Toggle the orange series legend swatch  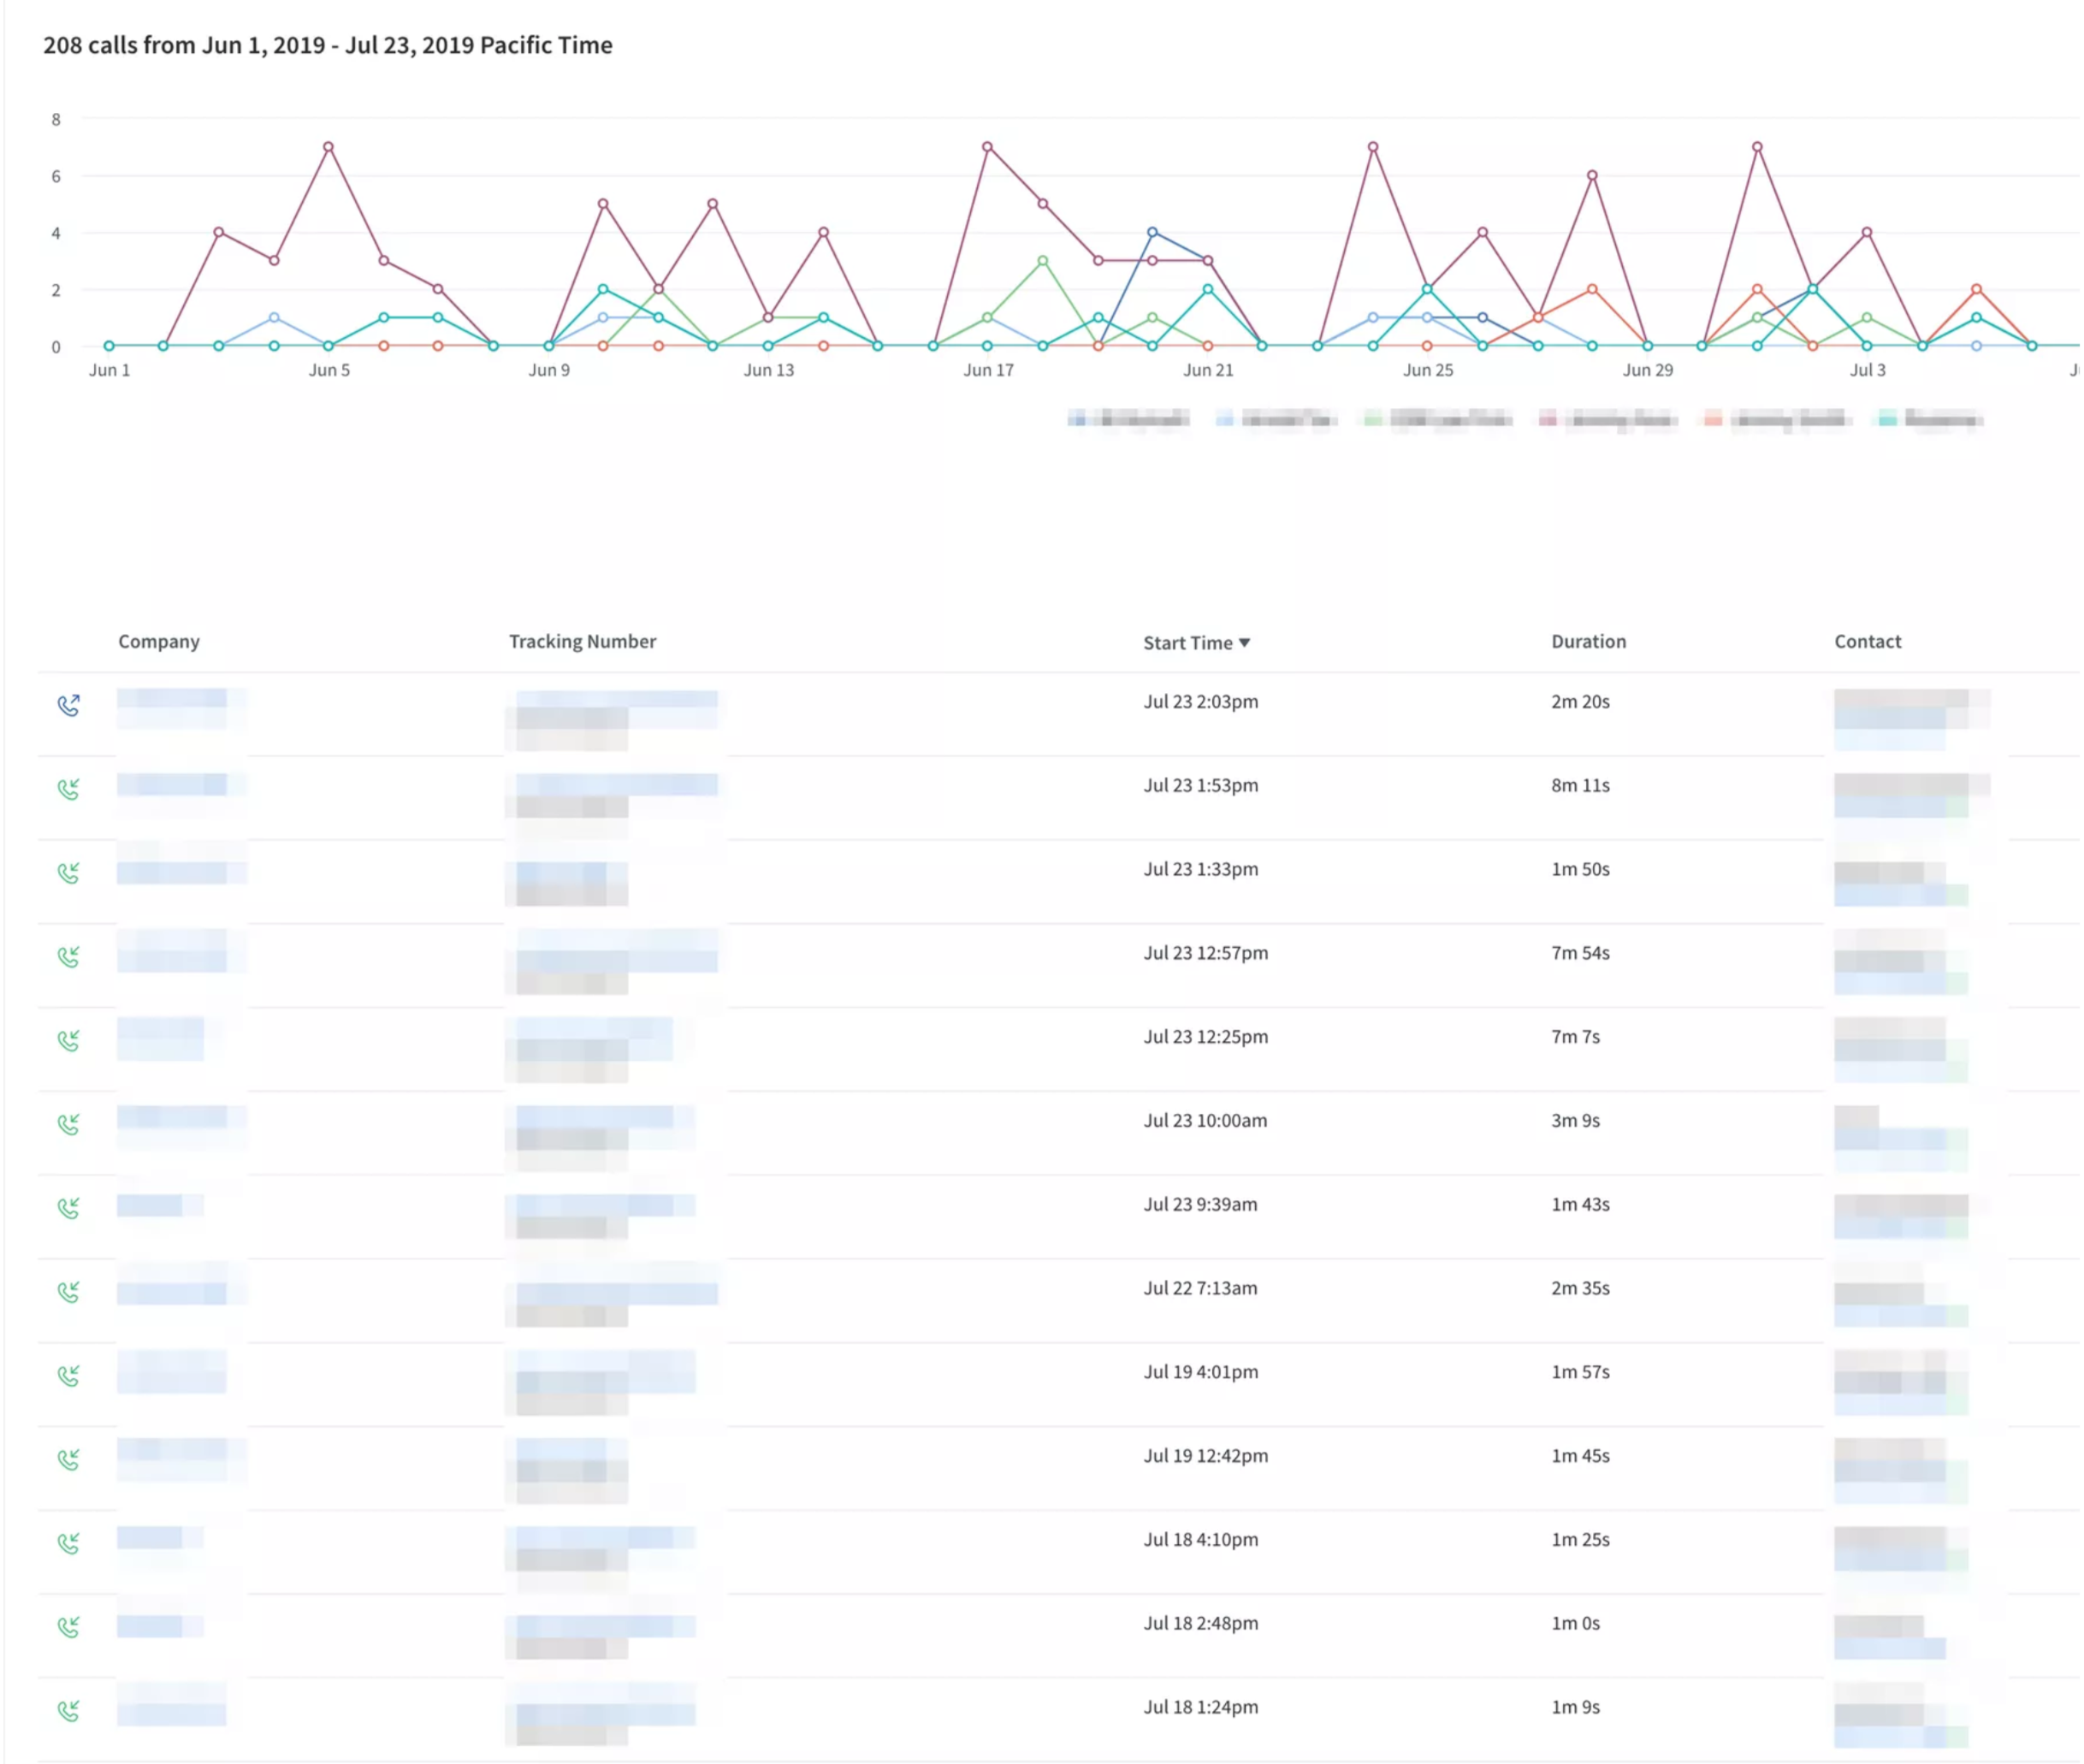tap(1714, 419)
